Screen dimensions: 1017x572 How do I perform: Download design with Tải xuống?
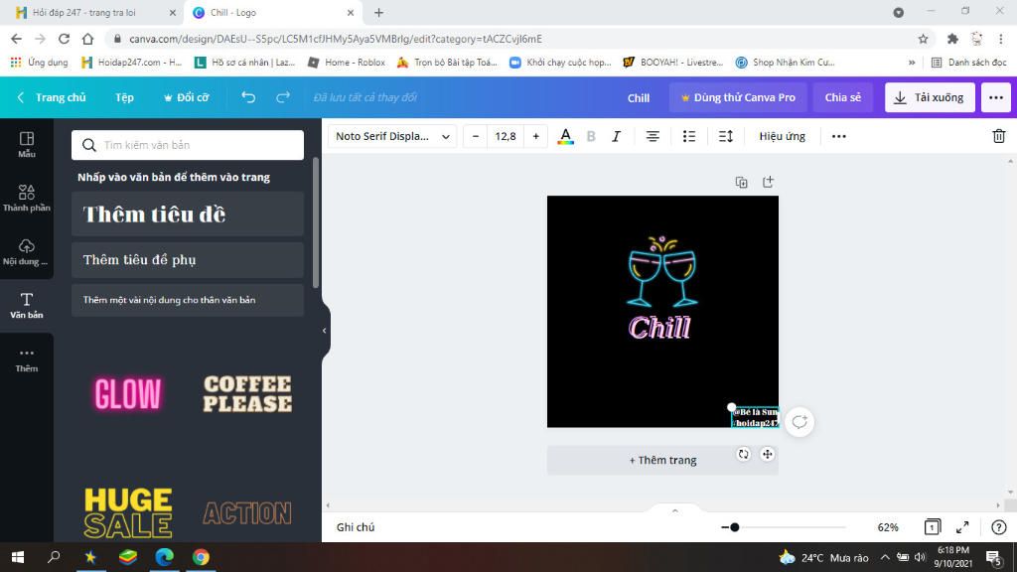tap(930, 97)
